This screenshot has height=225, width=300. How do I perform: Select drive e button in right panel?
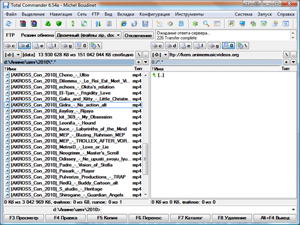pos(185,46)
